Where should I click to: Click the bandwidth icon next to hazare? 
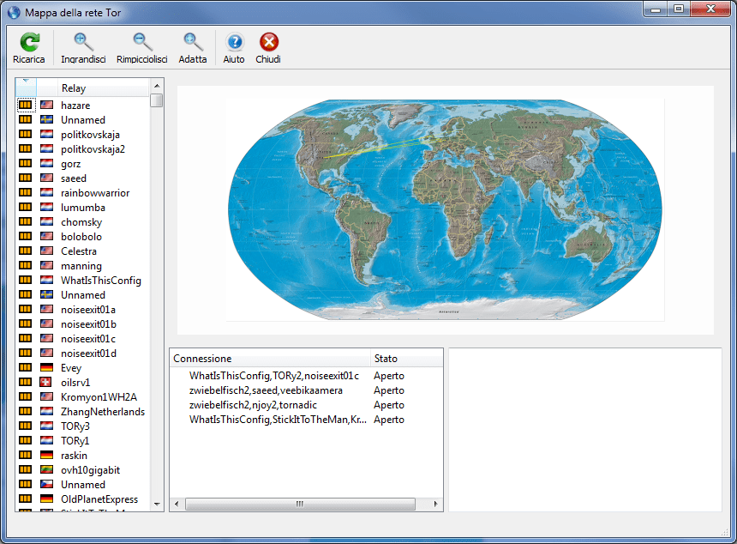point(26,105)
